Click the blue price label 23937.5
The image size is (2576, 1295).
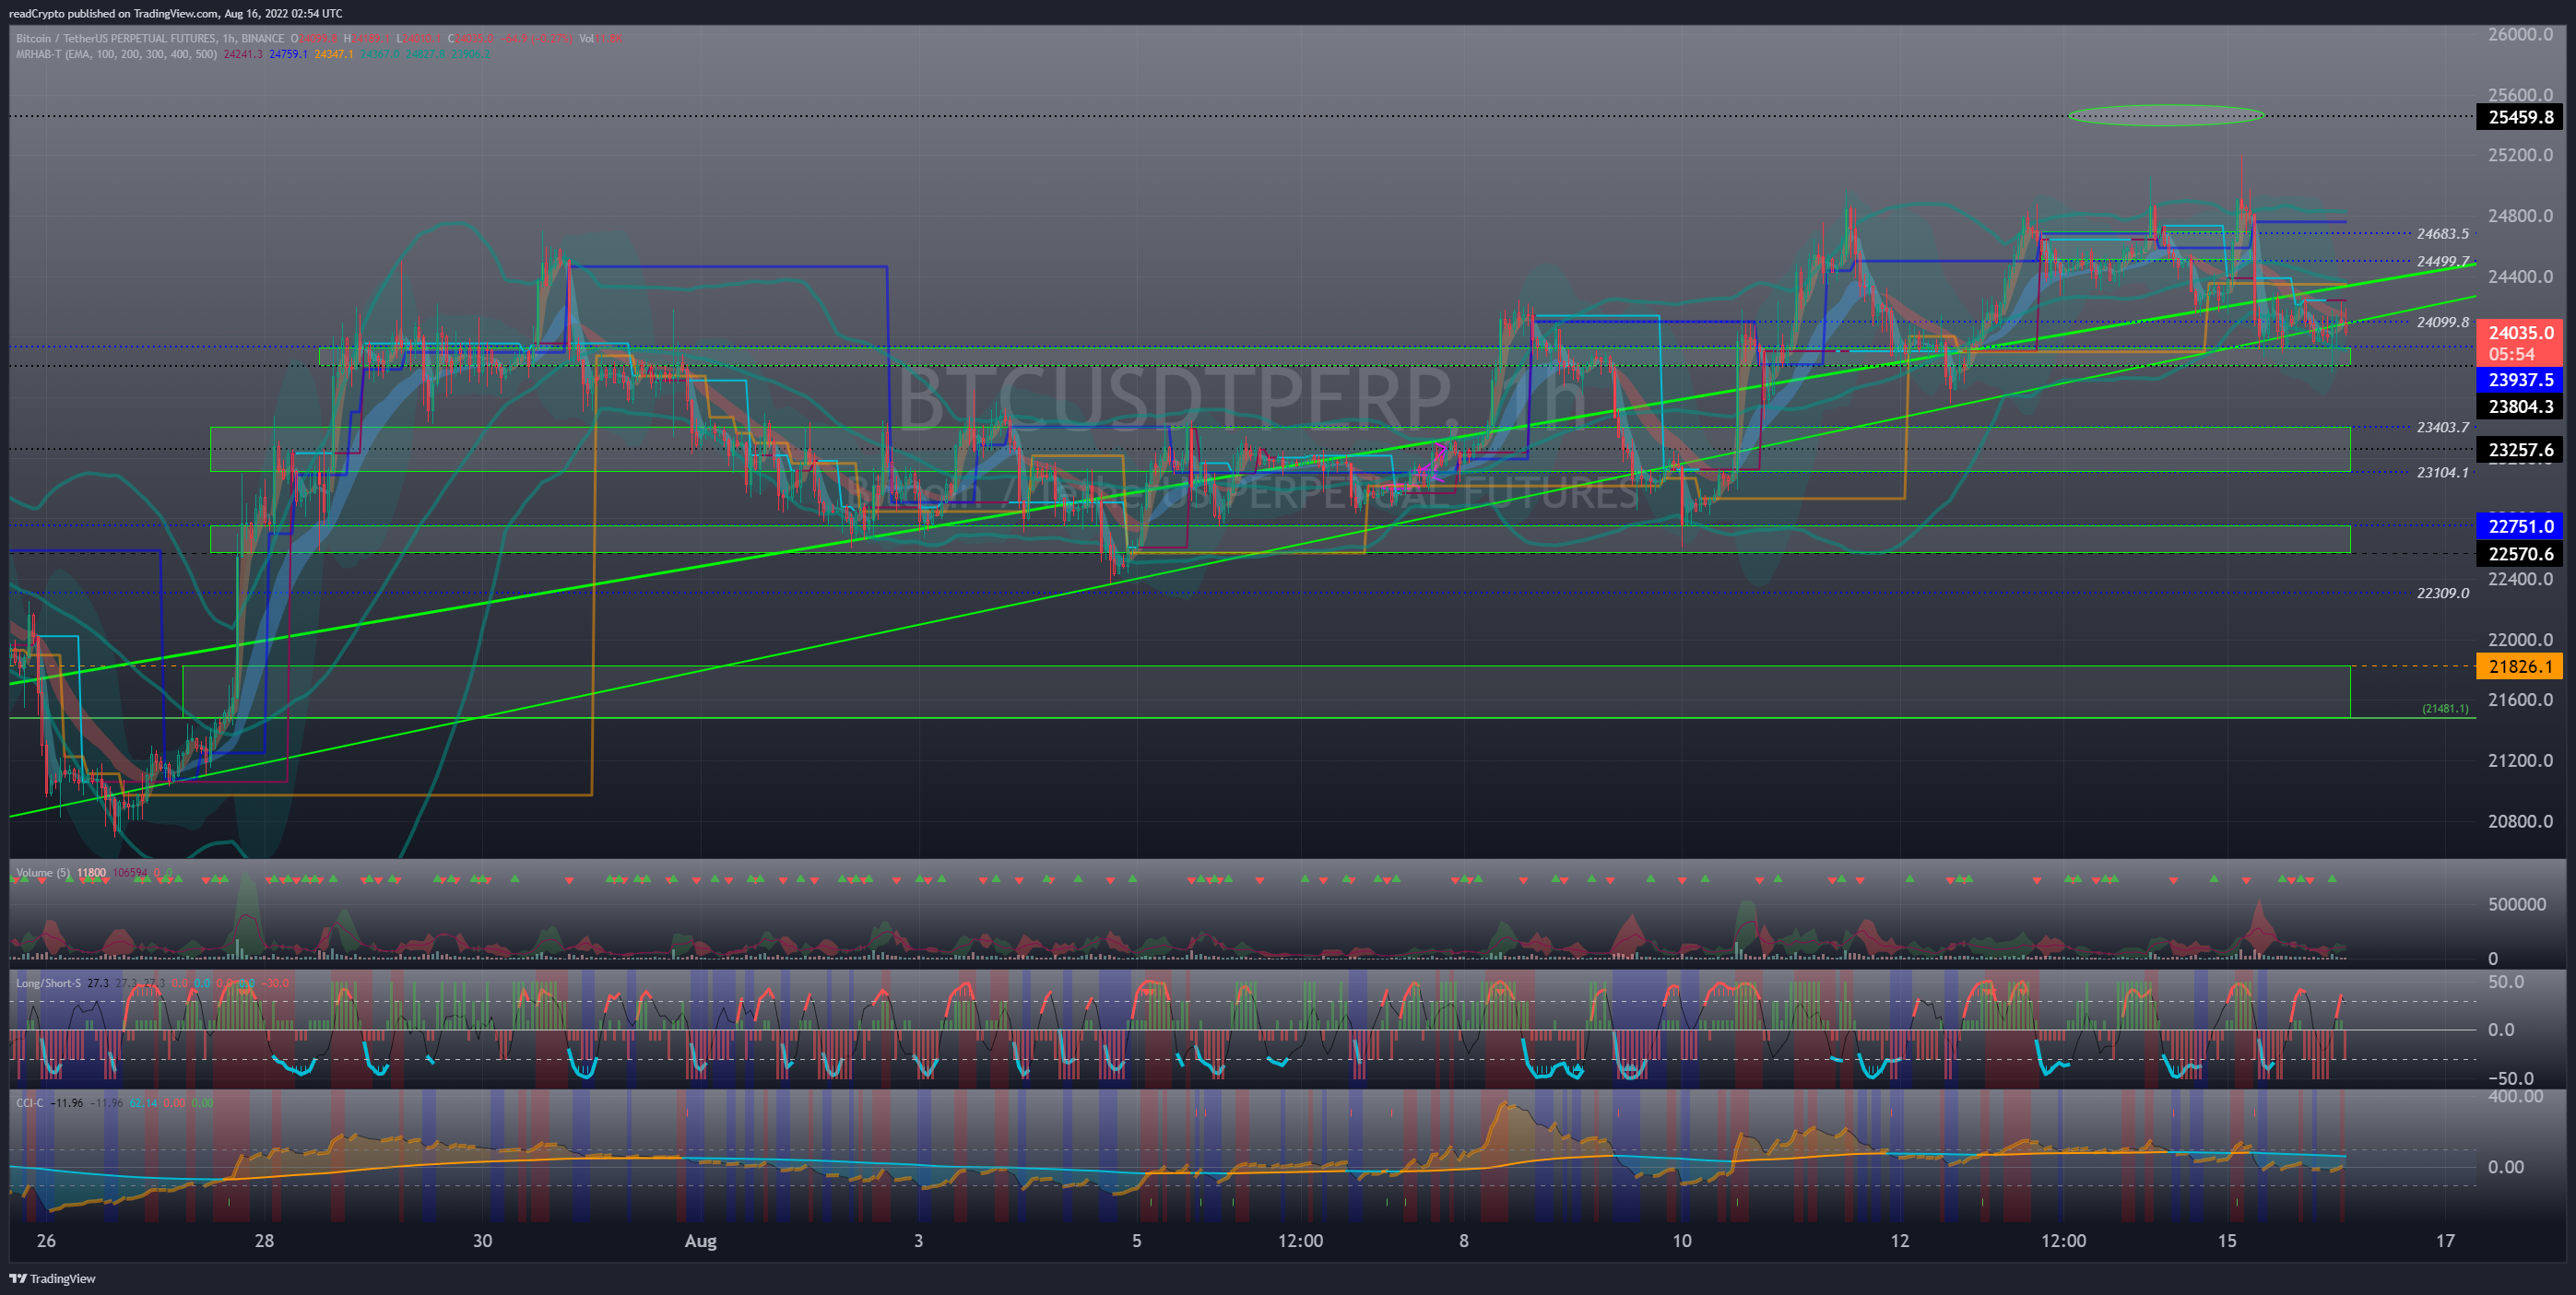2520,380
